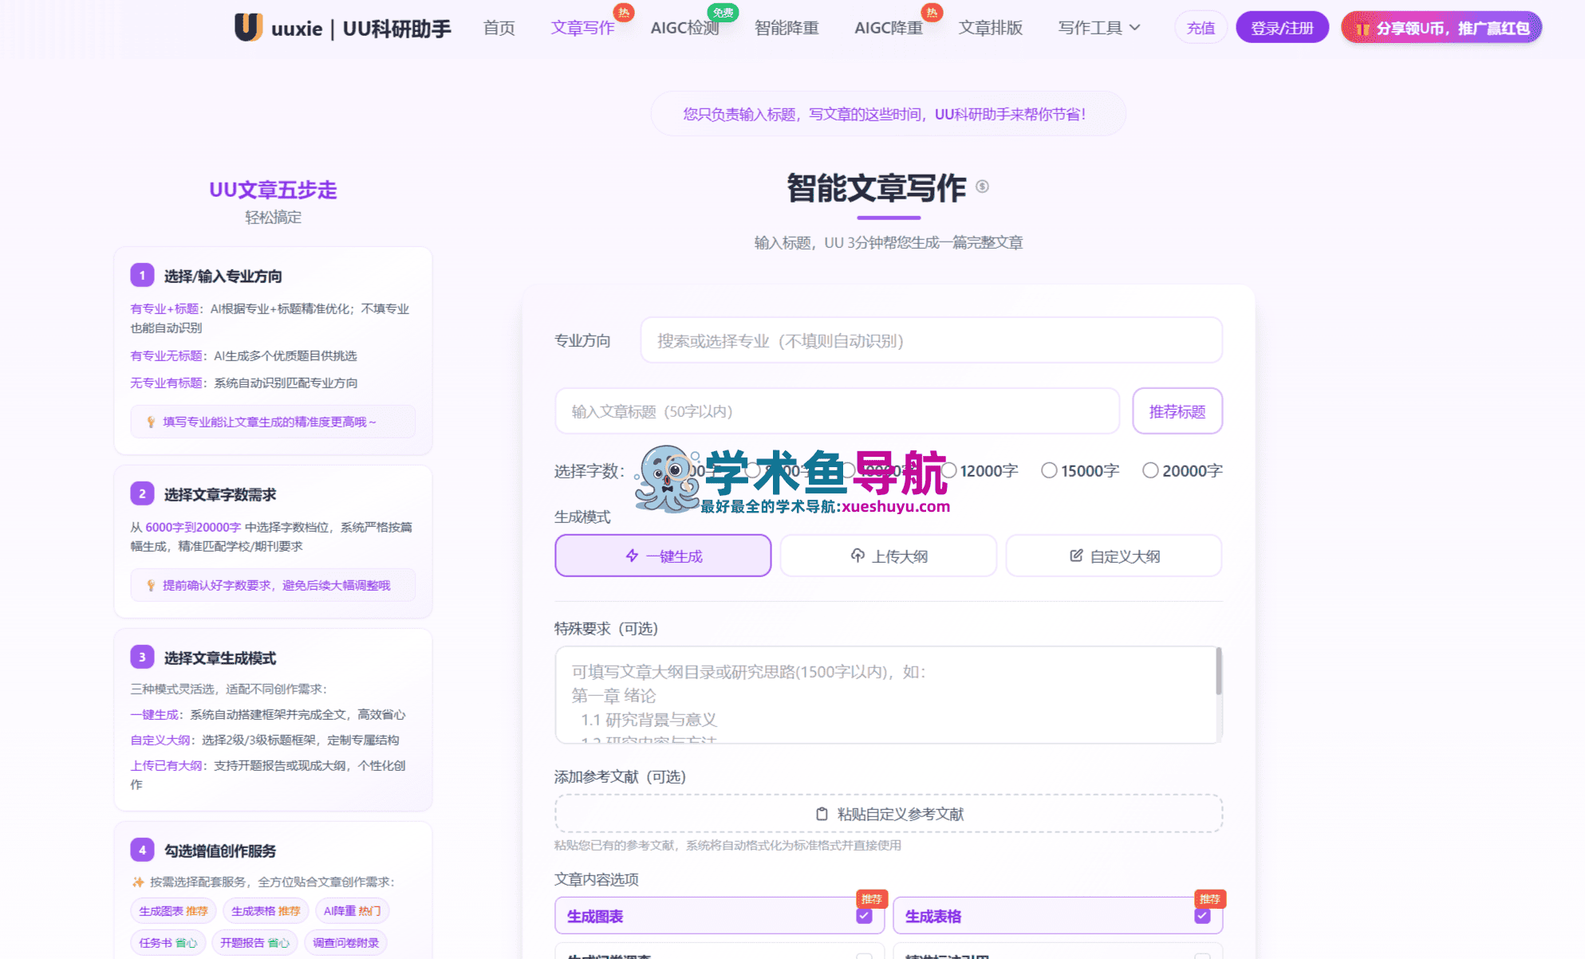1585x959 pixels.
Task: Click into the 特殊要求 textarea
Action: (885, 695)
